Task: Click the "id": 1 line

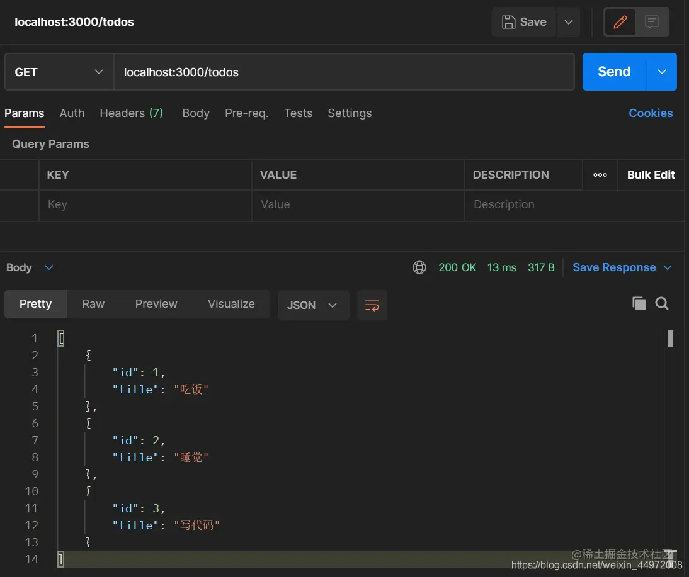Action: click(139, 373)
